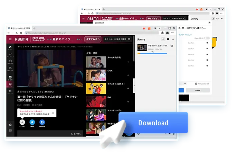The width and height of the screenshot is (237, 152).
Task: Switch to dark theme moon icon, front window
Action: pos(159,28)
